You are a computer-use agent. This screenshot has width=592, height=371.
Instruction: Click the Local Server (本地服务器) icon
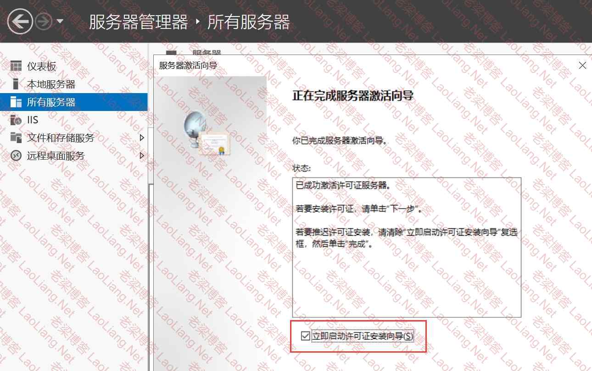pyautogui.click(x=16, y=84)
